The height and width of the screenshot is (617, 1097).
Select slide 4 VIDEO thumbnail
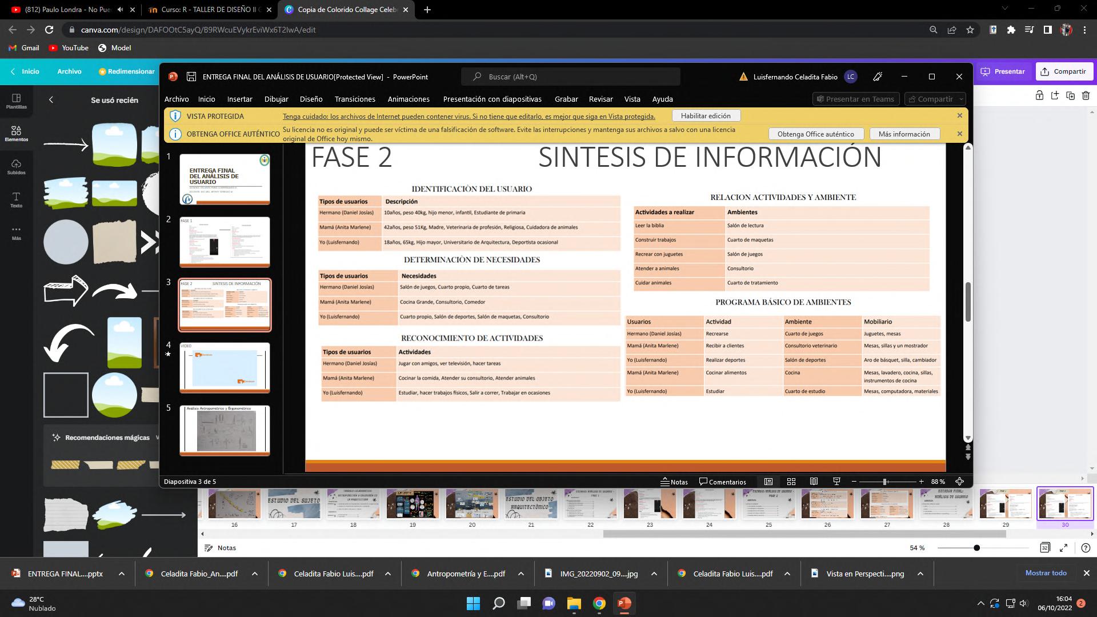point(225,367)
